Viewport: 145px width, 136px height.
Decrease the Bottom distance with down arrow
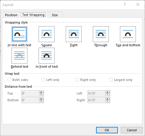coord(41,101)
